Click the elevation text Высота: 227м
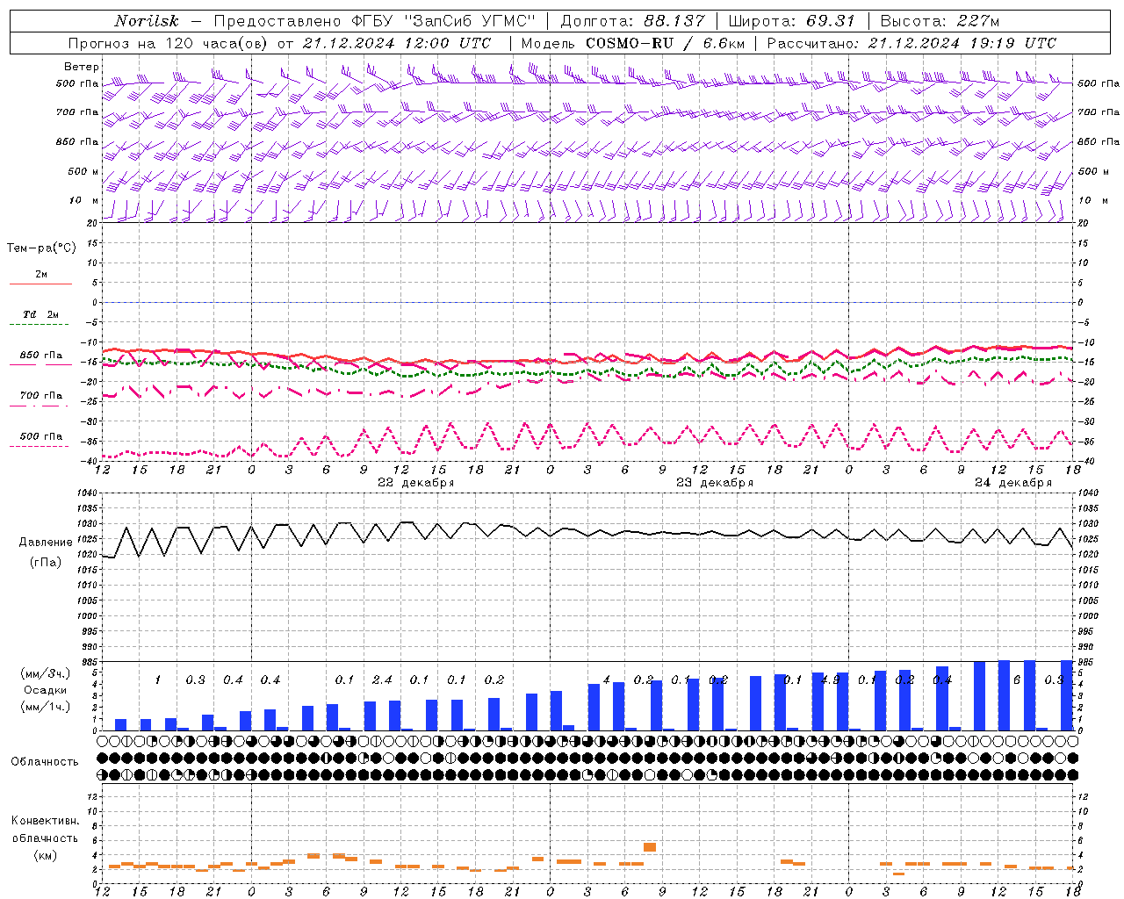The image size is (1124, 899). click(940, 21)
